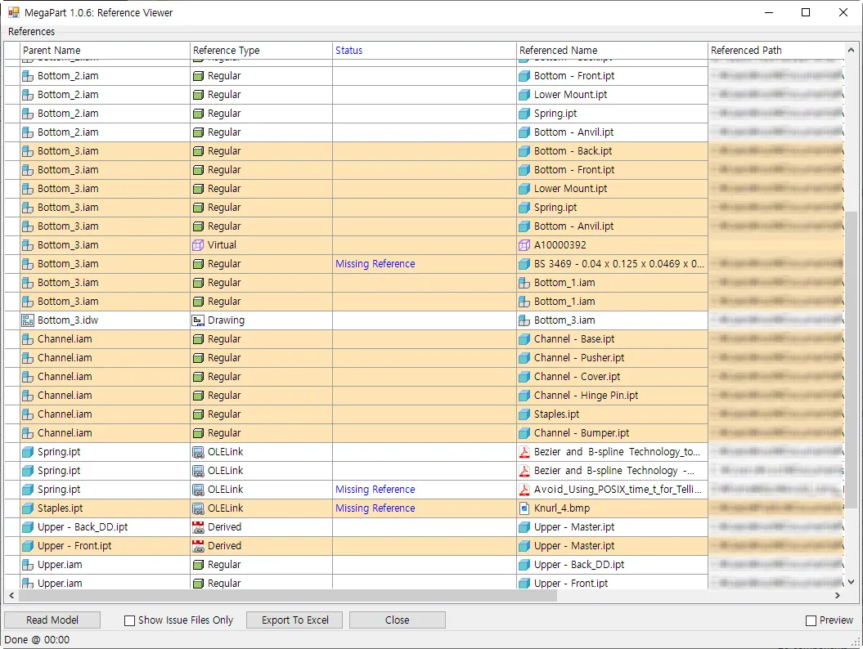Click the drawing file icon beside Bottom_3.idw
The image size is (863, 649).
28,320
